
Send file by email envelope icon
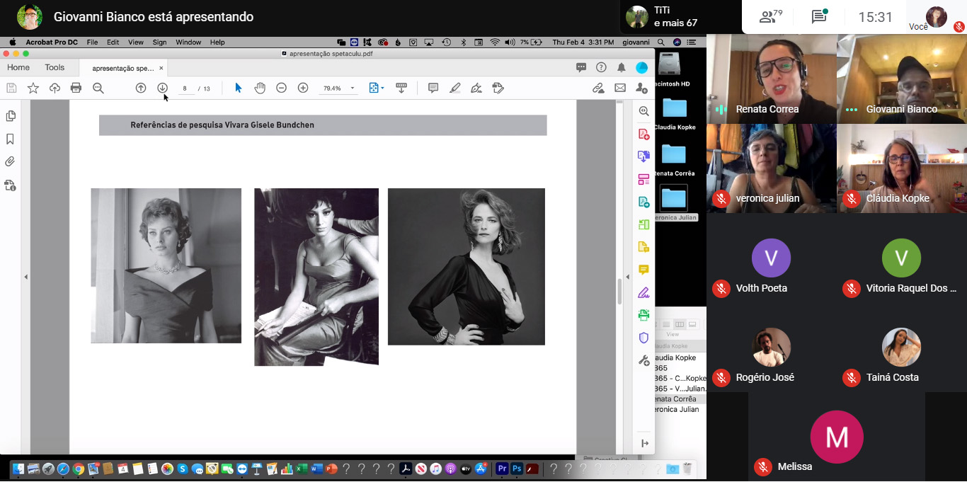click(x=620, y=88)
